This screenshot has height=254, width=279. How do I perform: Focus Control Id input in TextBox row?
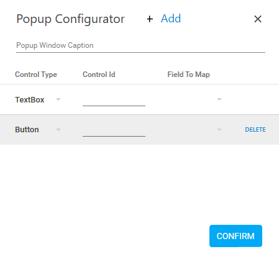pyautogui.click(x=114, y=100)
